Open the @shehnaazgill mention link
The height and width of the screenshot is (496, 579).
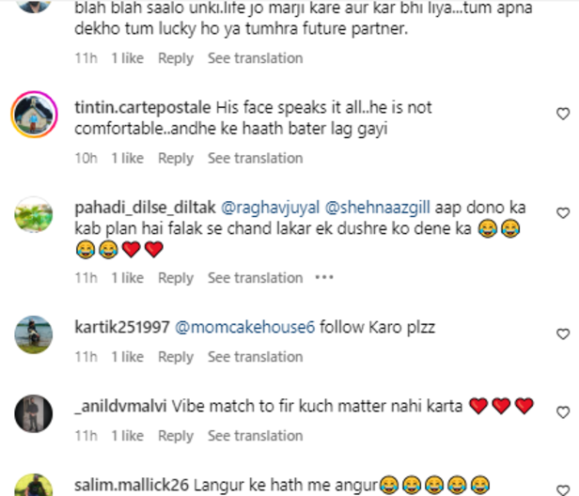click(378, 208)
